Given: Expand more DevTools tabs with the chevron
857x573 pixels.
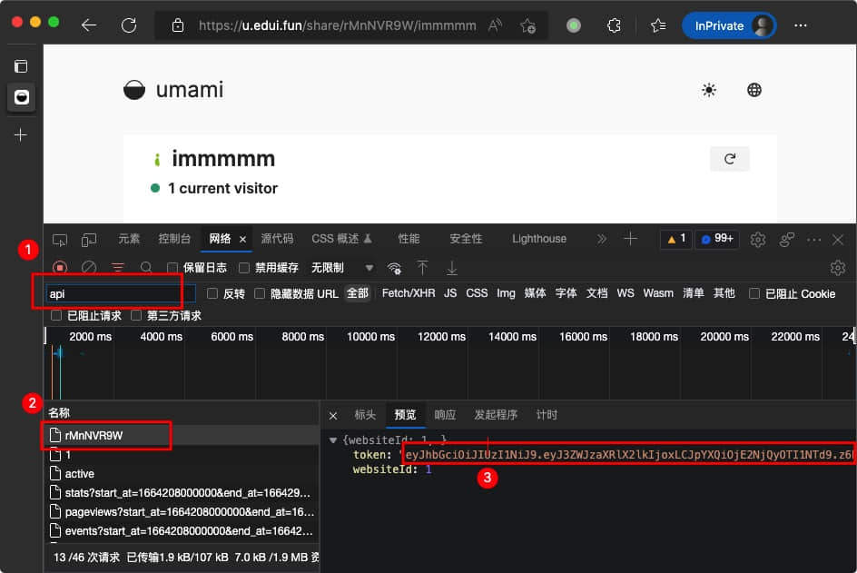Looking at the screenshot, I should click(x=601, y=239).
